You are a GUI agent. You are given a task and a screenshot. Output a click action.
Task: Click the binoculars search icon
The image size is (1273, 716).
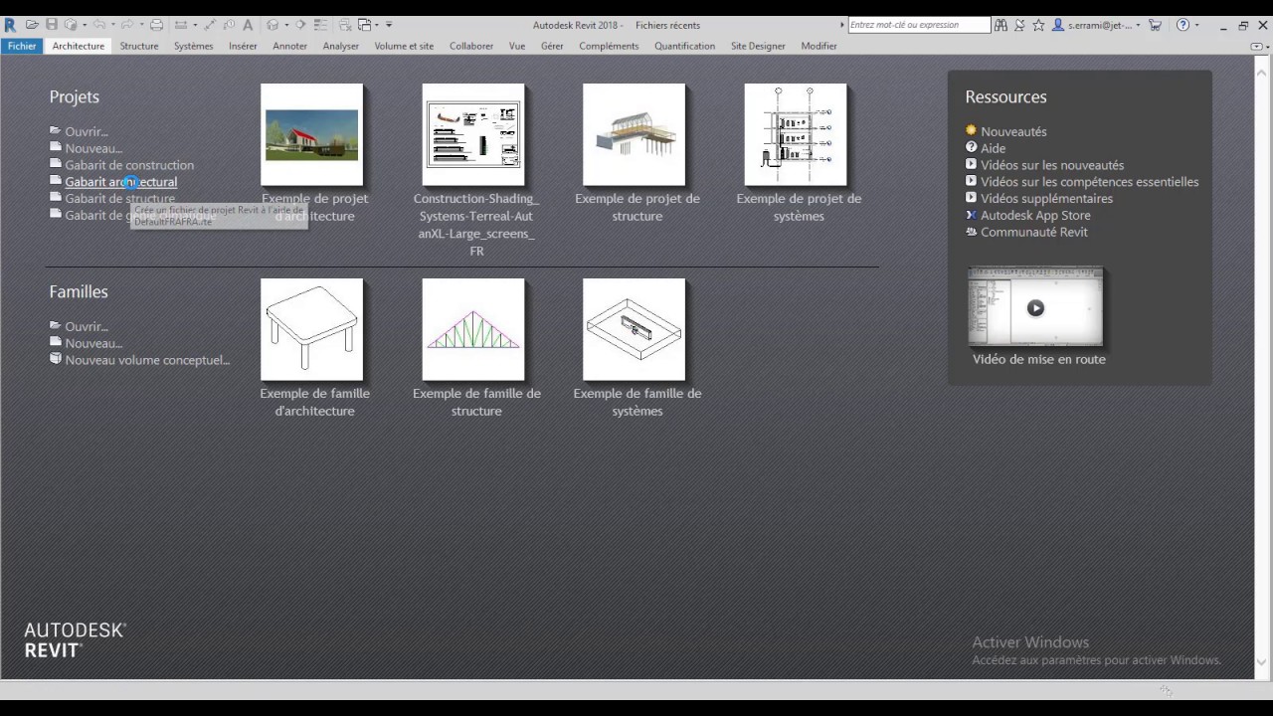click(x=1001, y=25)
